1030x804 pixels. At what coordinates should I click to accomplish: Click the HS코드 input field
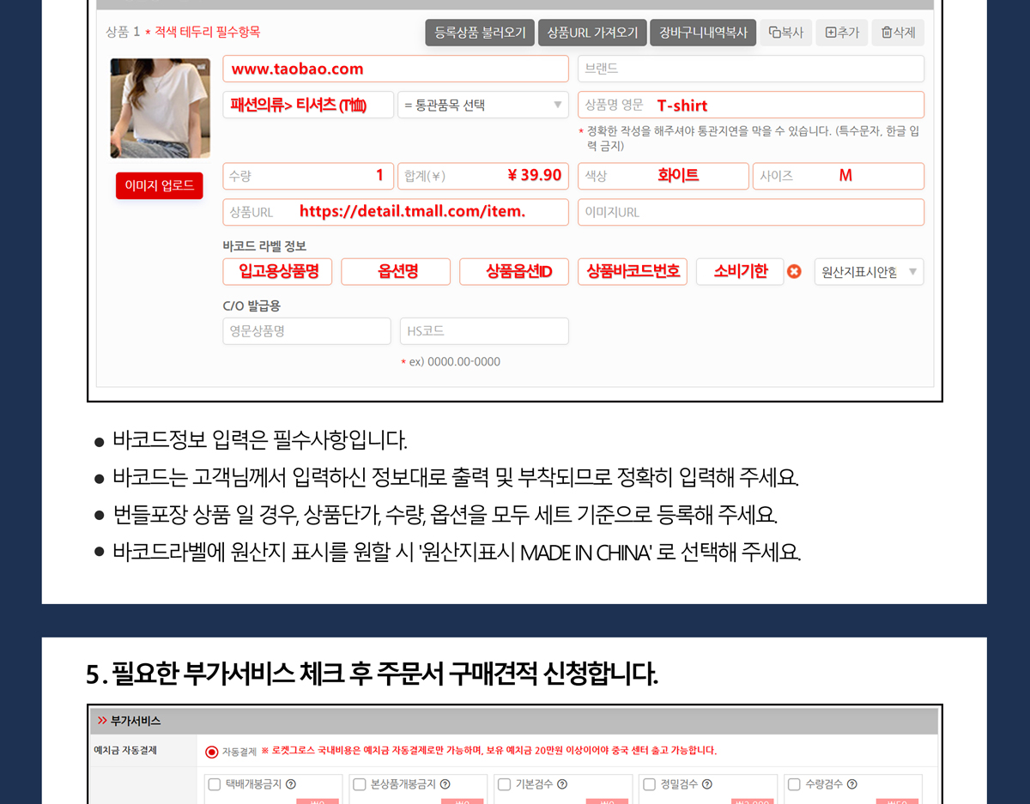(484, 331)
